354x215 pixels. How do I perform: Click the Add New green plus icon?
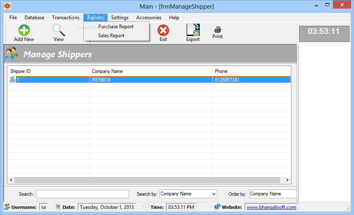point(24,30)
